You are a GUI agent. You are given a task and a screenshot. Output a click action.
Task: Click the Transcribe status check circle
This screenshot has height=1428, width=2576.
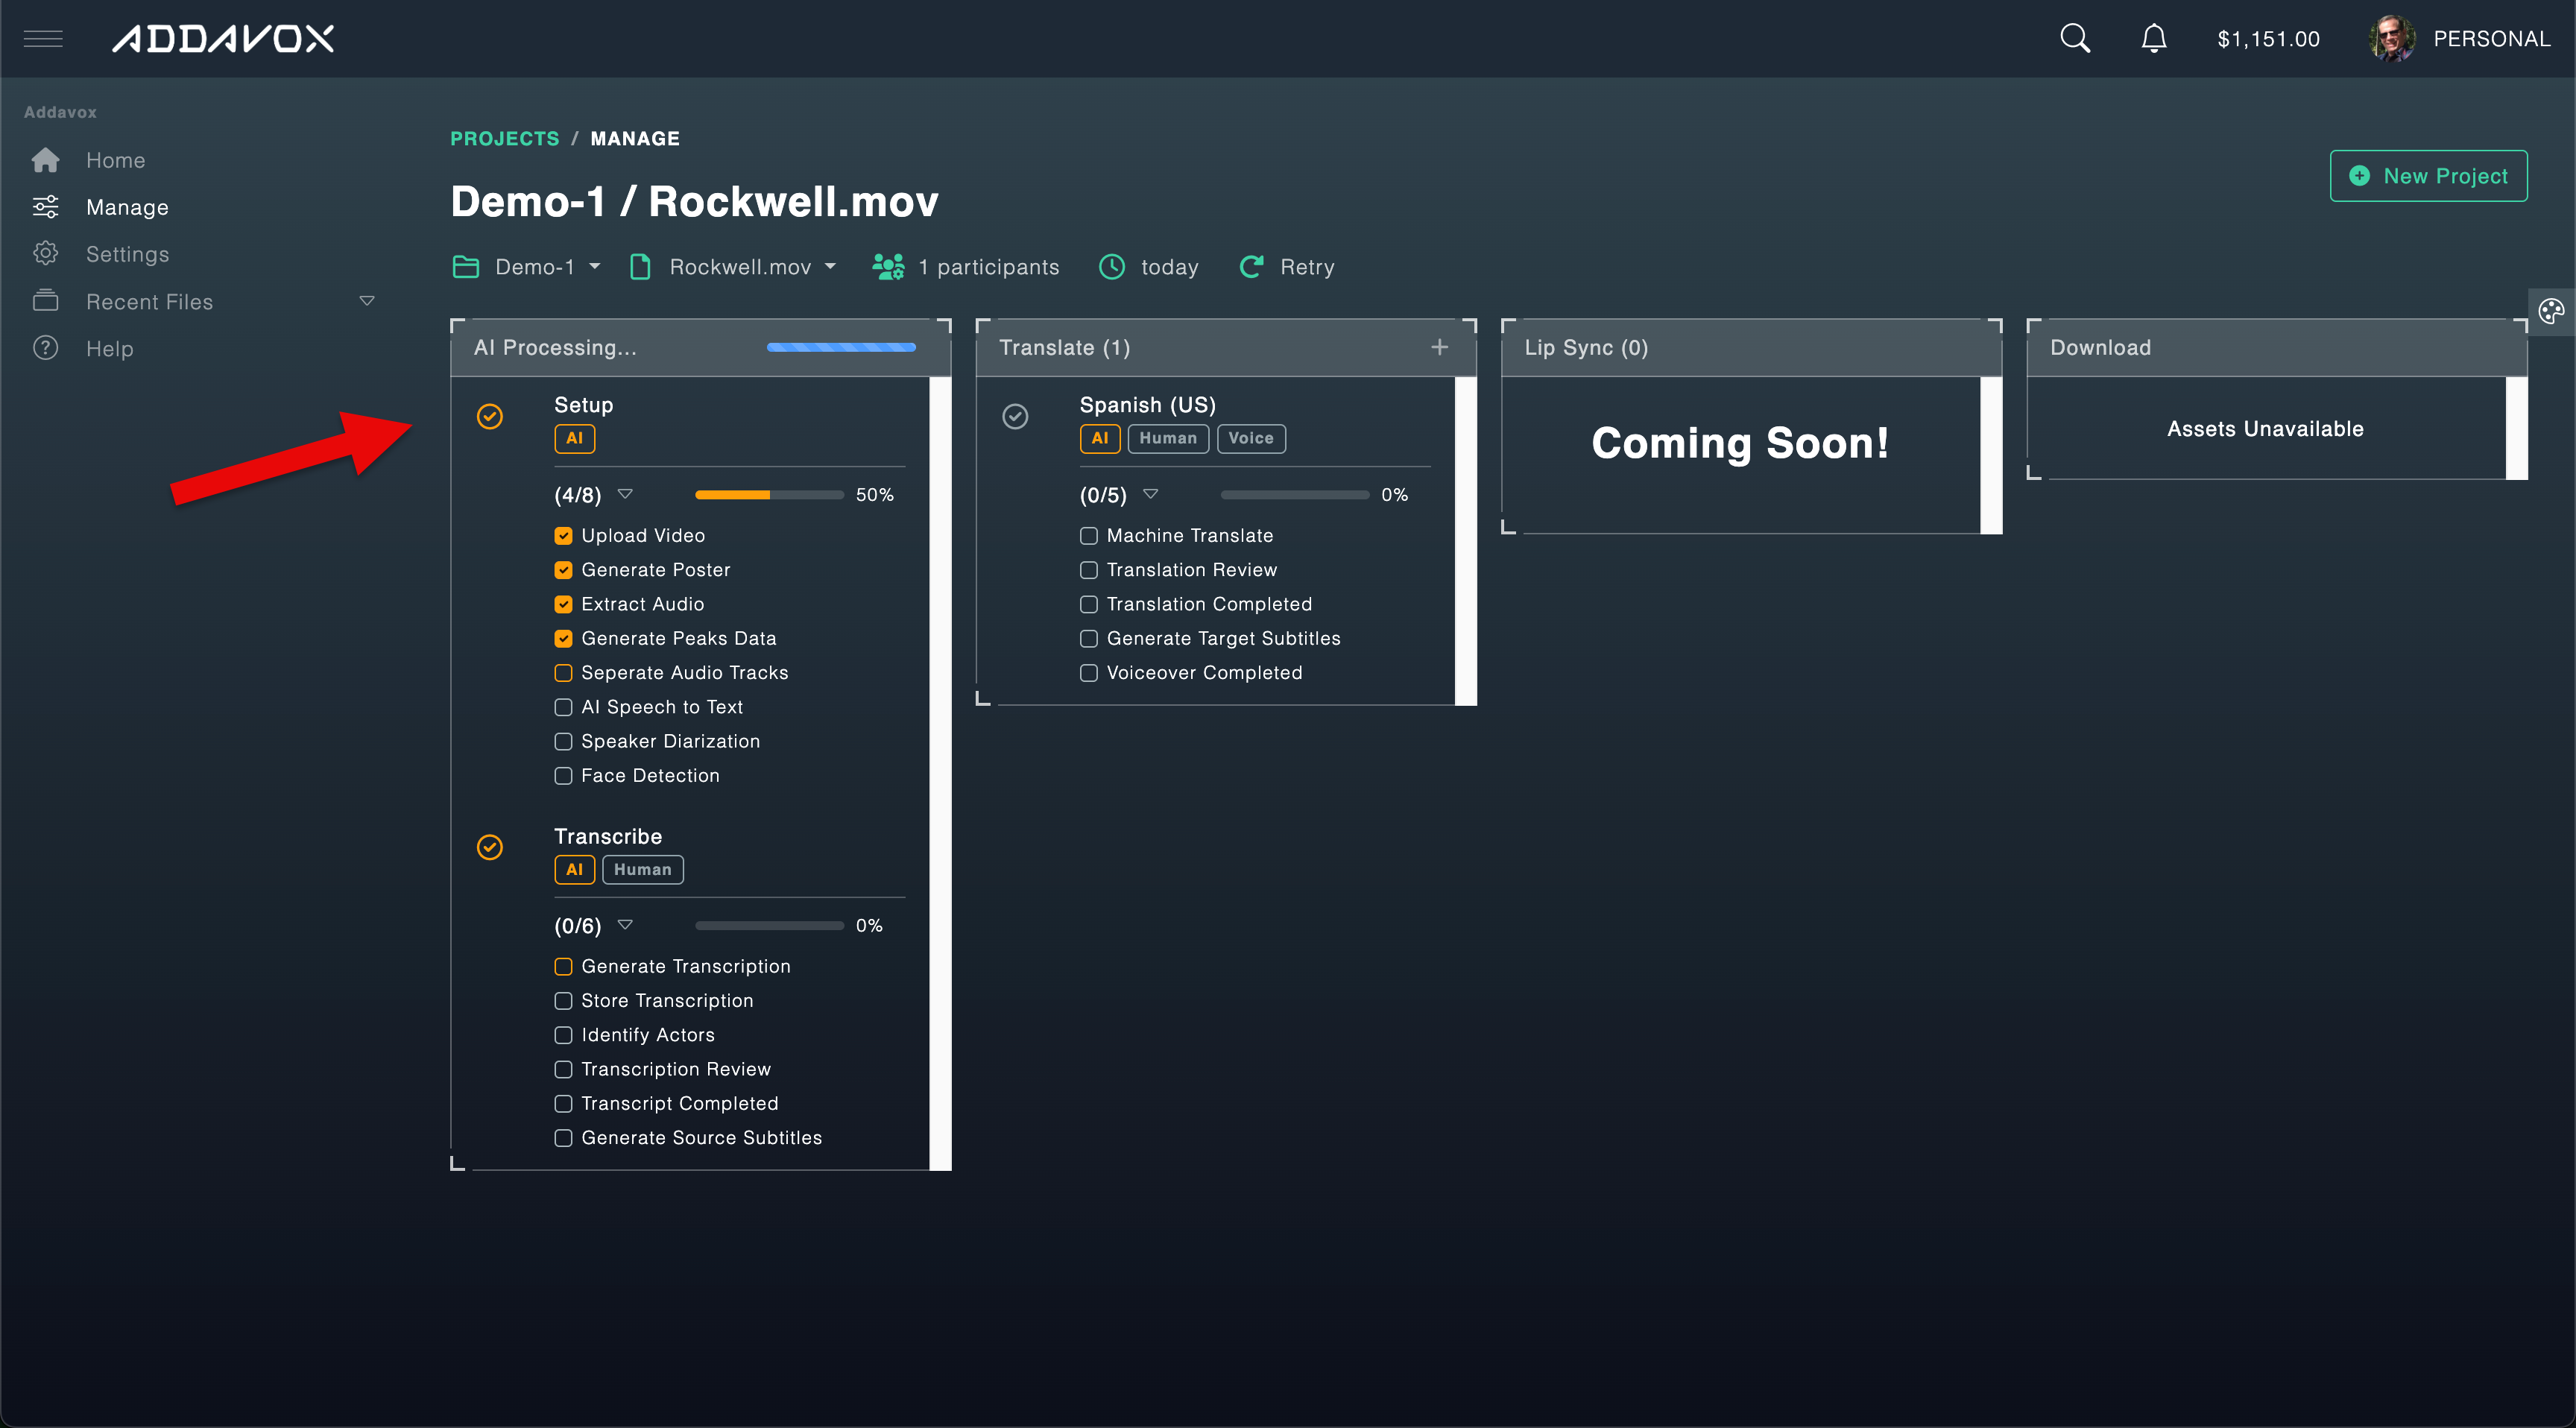point(490,847)
